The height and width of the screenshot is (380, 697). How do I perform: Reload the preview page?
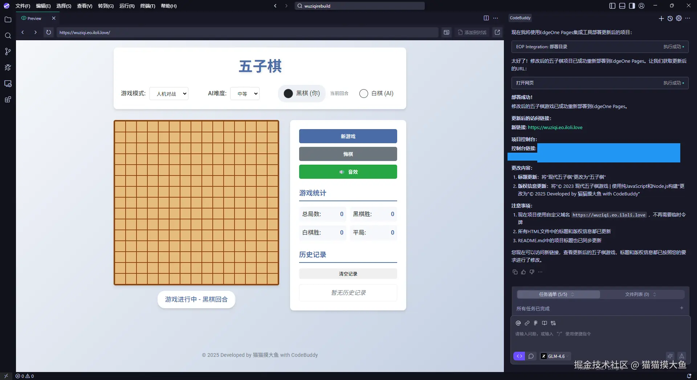click(x=48, y=32)
